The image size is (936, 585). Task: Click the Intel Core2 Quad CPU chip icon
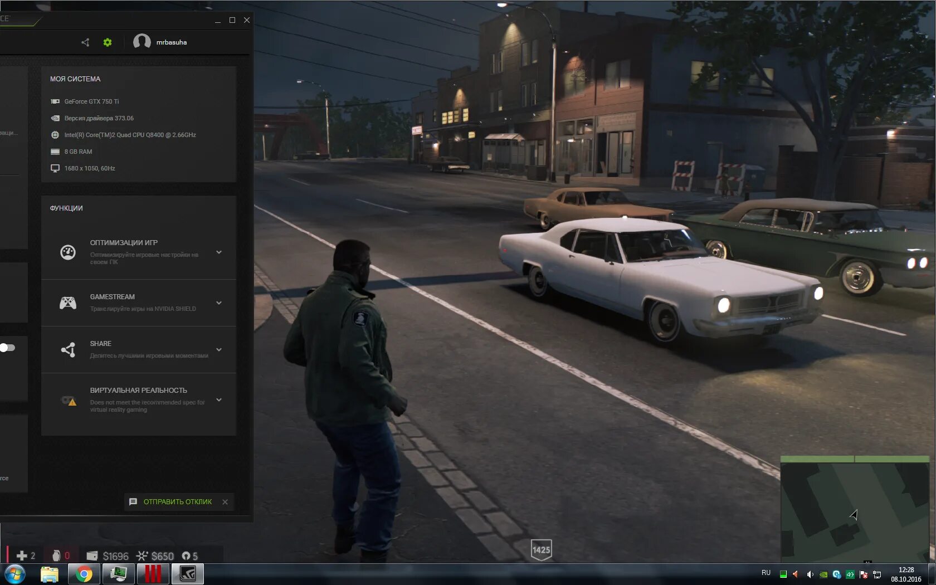[55, 135]
